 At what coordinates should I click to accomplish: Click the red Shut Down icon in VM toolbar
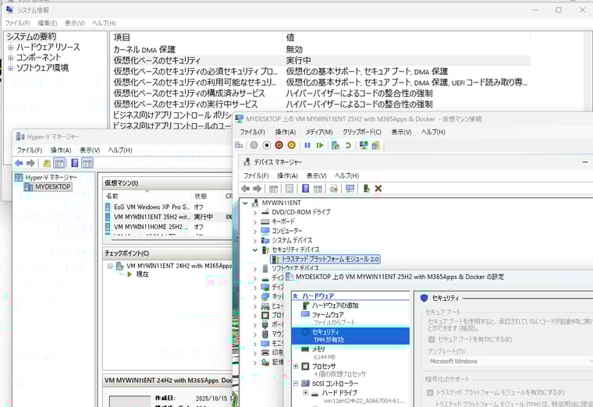point(279,145)
